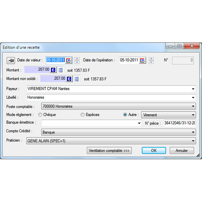202x202 pixels.
Task: Confirm the recette with the OK button
Action: [154, 150]
